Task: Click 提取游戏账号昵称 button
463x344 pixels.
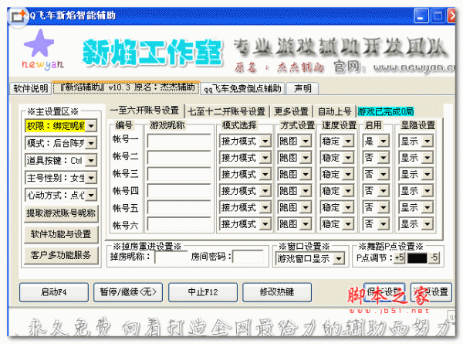Action: point(61,213)
